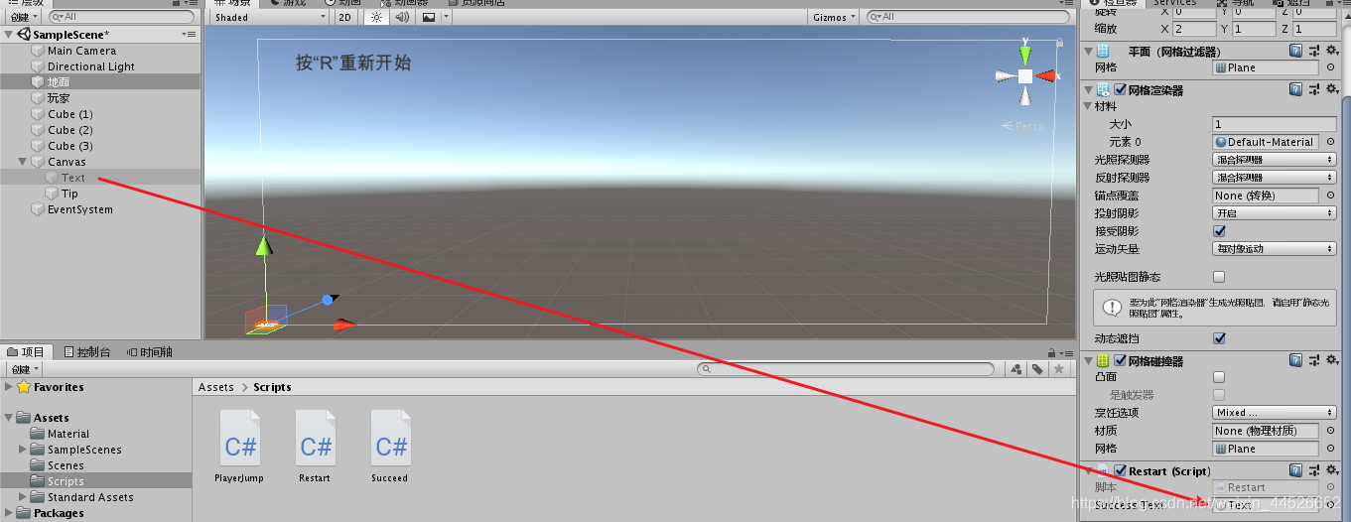Open the Material folder

point(68,434)
